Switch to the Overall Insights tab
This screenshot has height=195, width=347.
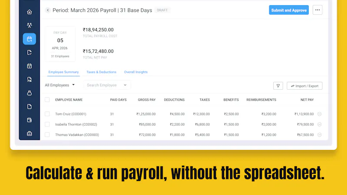click(136, 72)
